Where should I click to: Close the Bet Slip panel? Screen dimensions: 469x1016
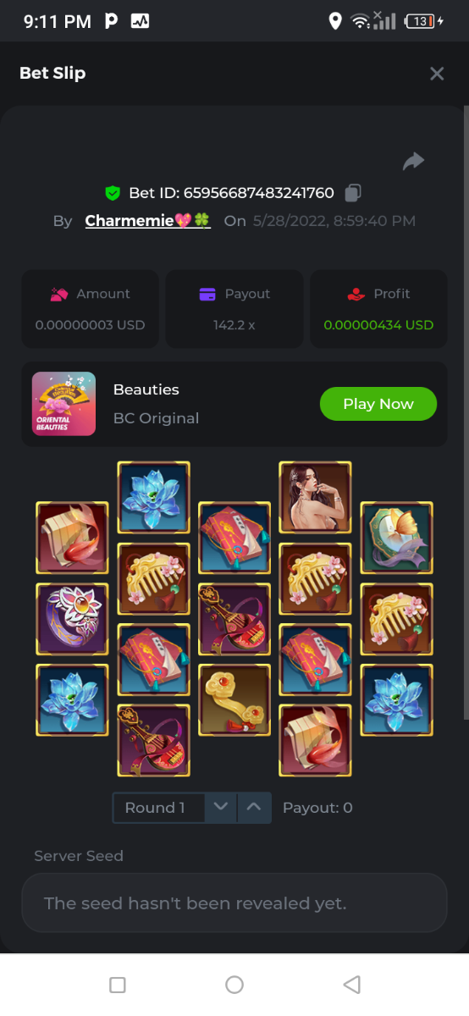point(437,74)
